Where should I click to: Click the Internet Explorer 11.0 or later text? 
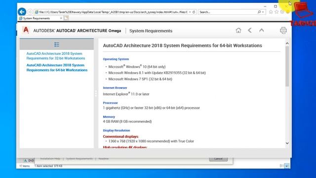click(x=126, y=94)
